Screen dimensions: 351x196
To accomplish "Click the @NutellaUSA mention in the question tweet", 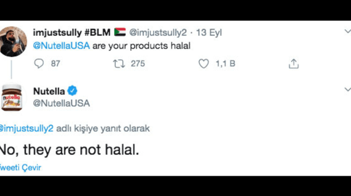I will tap(61, 45).
